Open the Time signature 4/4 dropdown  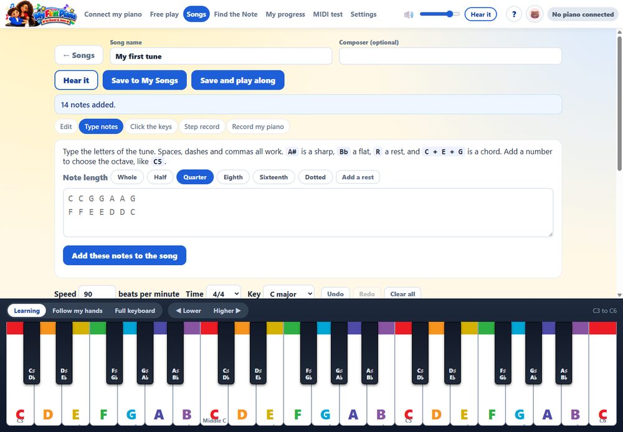[x=224, y=294]
